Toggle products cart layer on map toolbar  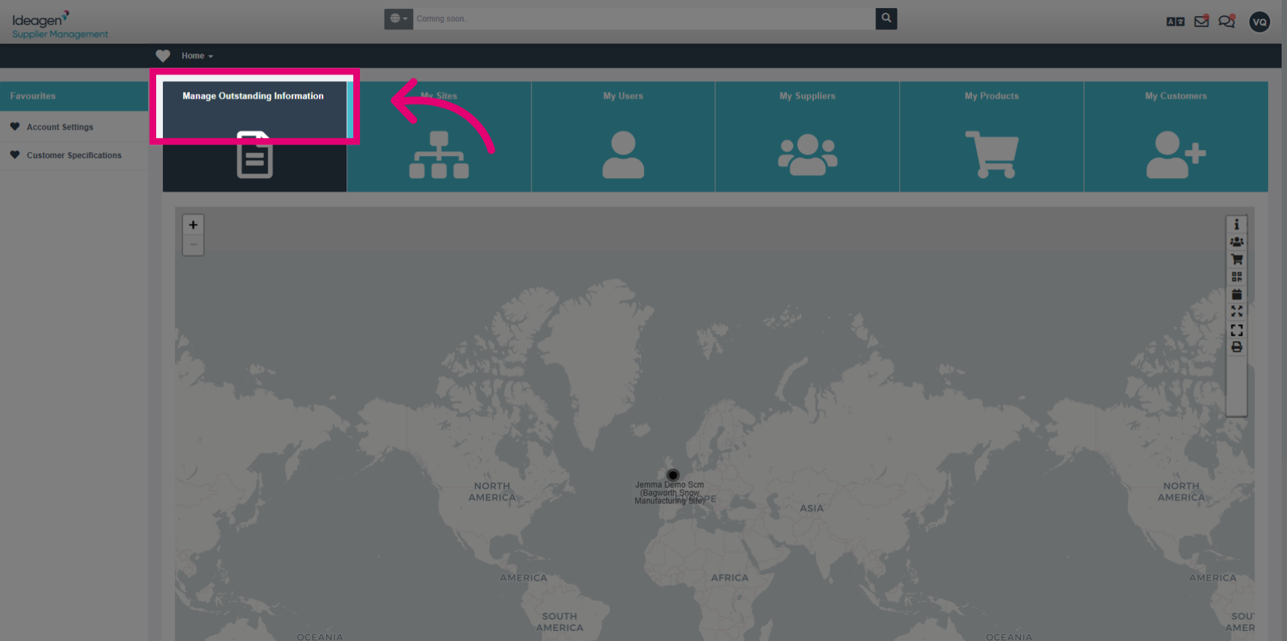(x=1237, y=259)
